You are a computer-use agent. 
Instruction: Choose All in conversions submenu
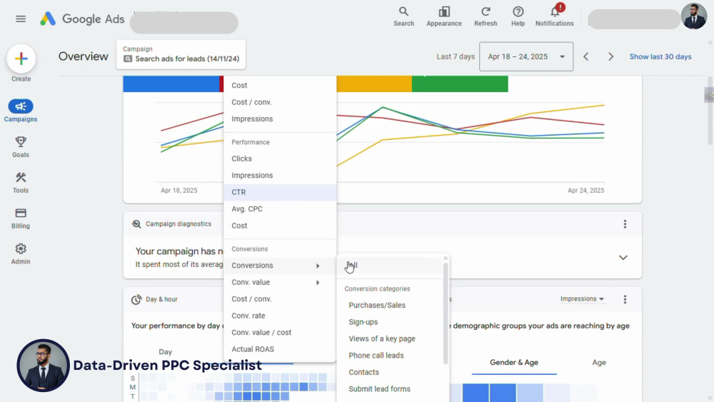(x=389, y=266)
